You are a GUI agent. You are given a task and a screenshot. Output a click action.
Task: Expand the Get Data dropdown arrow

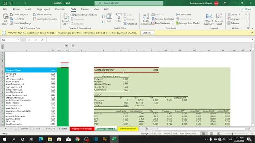(x=8, y=24)
